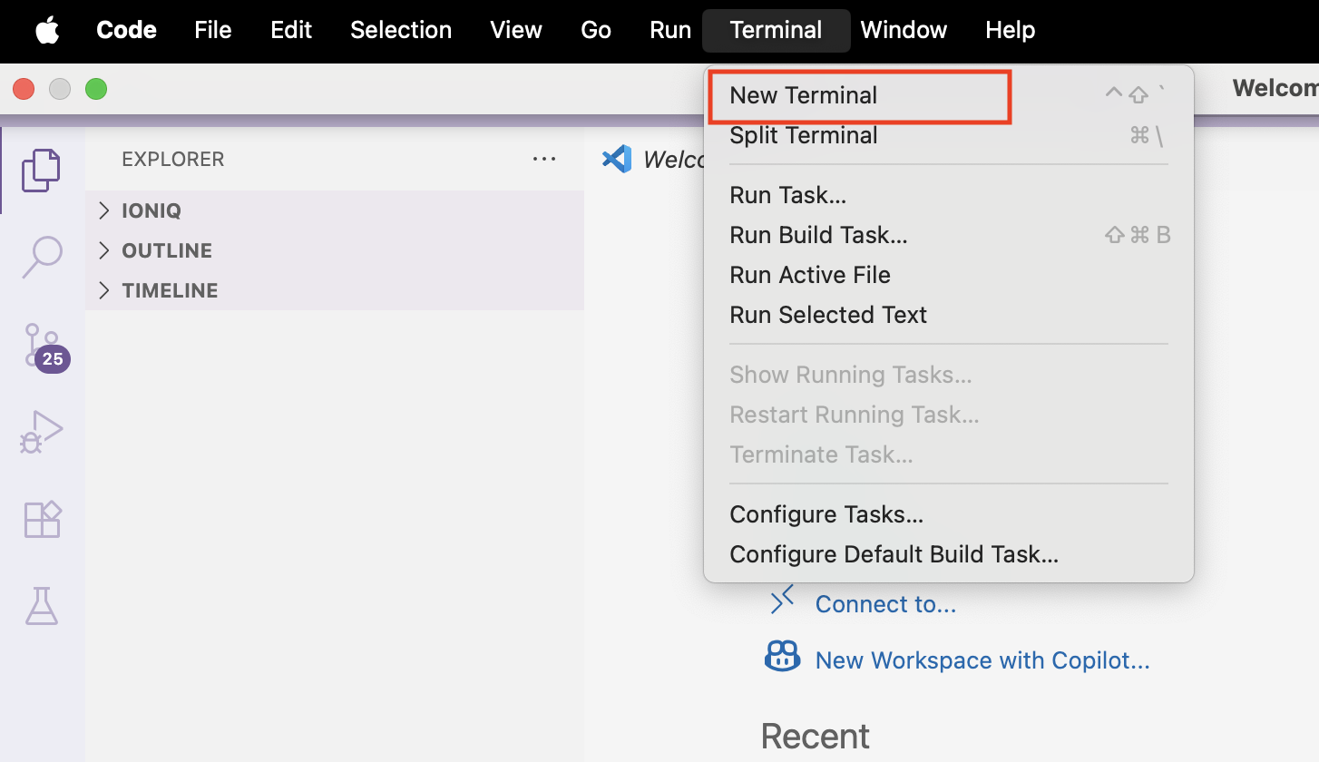The image size is (1319, 762).
Task: Open the Run and Debug view
Action: click(42, 432)
